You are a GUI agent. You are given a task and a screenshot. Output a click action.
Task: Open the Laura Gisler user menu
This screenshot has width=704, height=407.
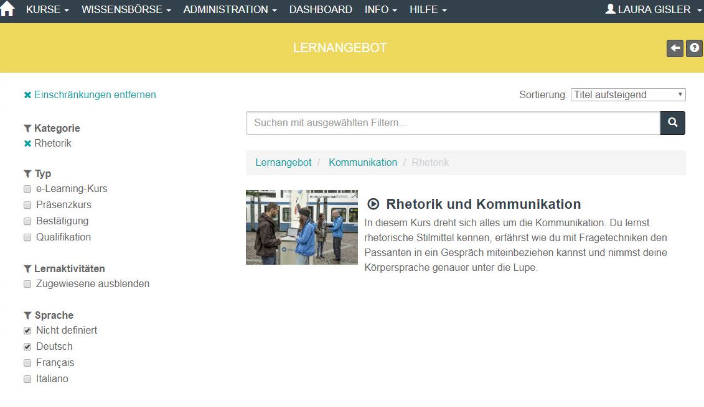pyautogui.click(x=654, y=9)
